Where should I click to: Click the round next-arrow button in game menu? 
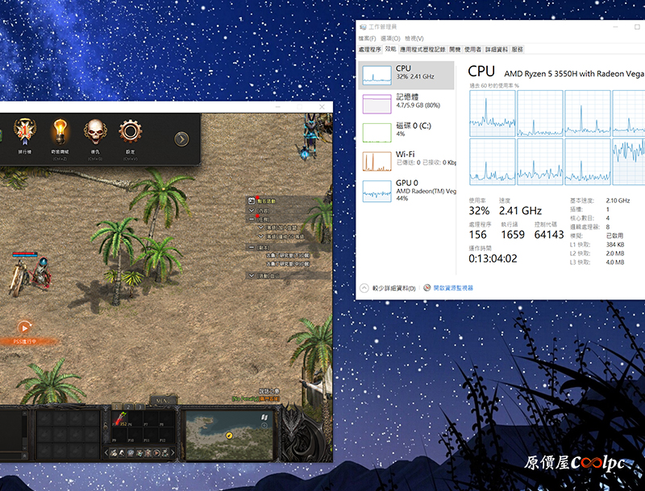[x=181, y=139]
